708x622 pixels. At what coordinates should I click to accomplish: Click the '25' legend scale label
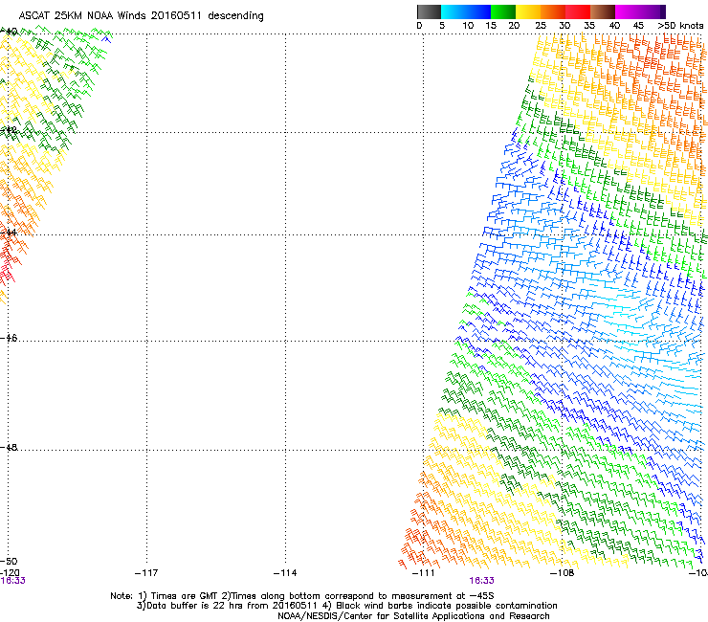[x=540, y=26]
